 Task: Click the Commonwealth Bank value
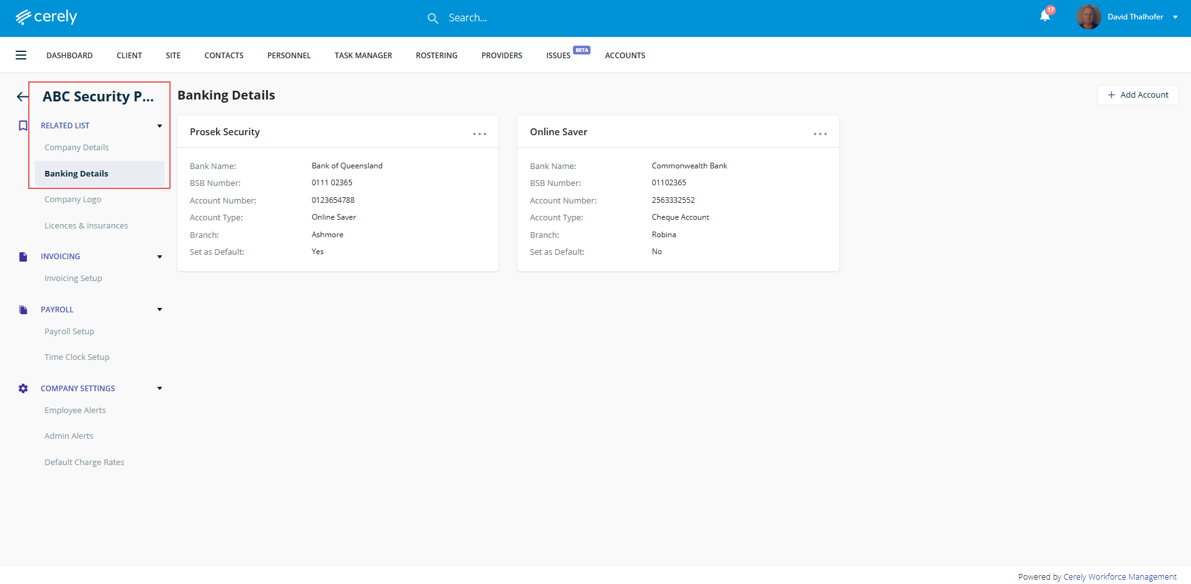[689, 166]
